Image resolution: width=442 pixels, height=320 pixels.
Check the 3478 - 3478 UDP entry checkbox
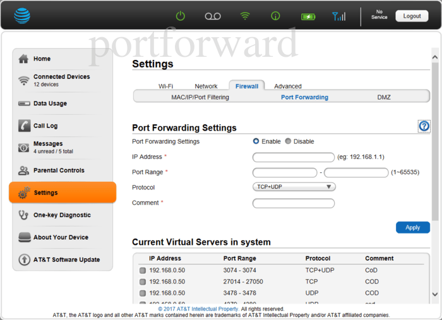[x=143, y=293]
